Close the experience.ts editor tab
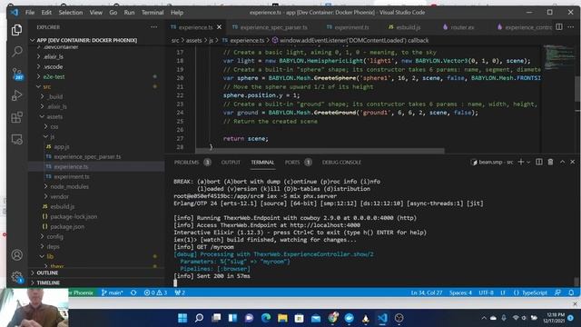The width and height of the screenshot is (581, 327). click(220, 27)
